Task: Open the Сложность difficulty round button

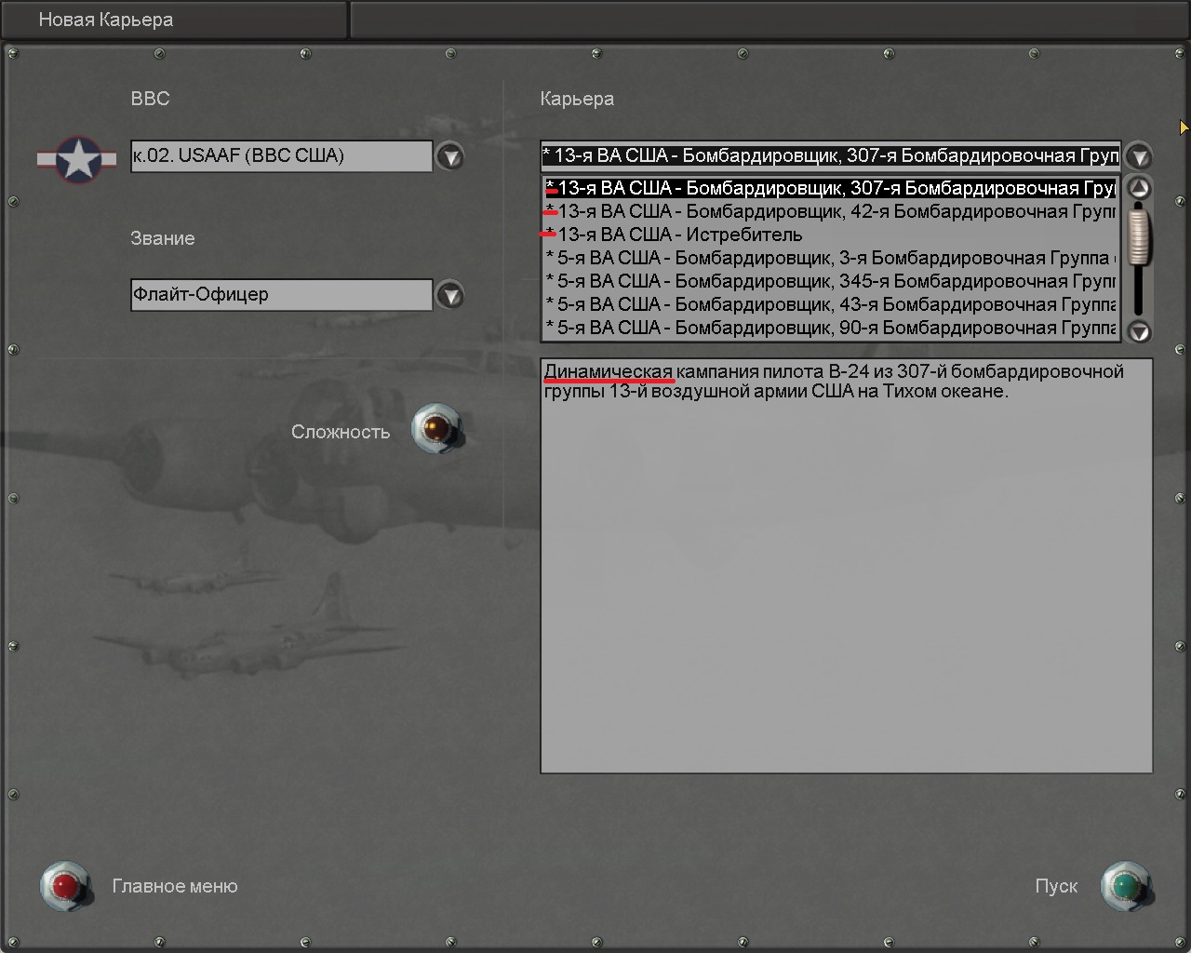Action: click(436, 428)
